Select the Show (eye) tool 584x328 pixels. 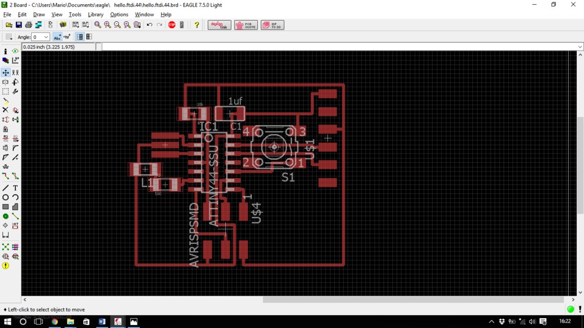pyautogui.click(x=15, y=51)
